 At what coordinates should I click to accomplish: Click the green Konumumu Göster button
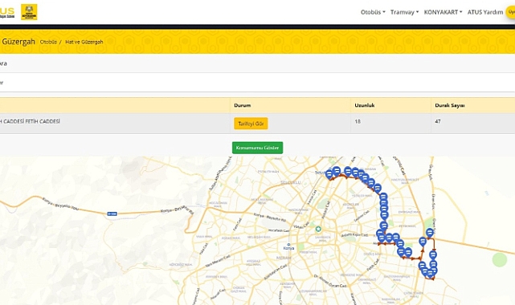coord(257,148)
